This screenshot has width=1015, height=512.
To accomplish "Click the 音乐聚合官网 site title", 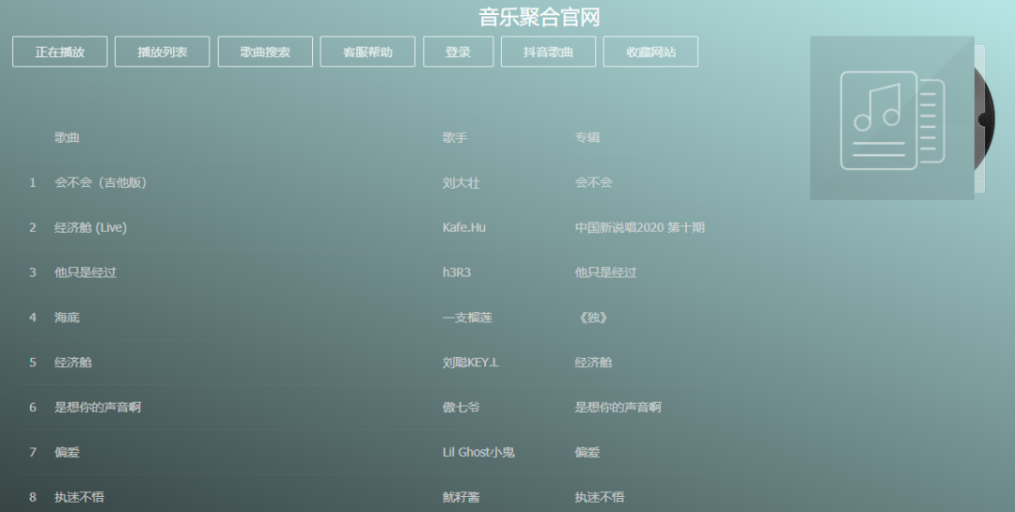I will [539, 17].
